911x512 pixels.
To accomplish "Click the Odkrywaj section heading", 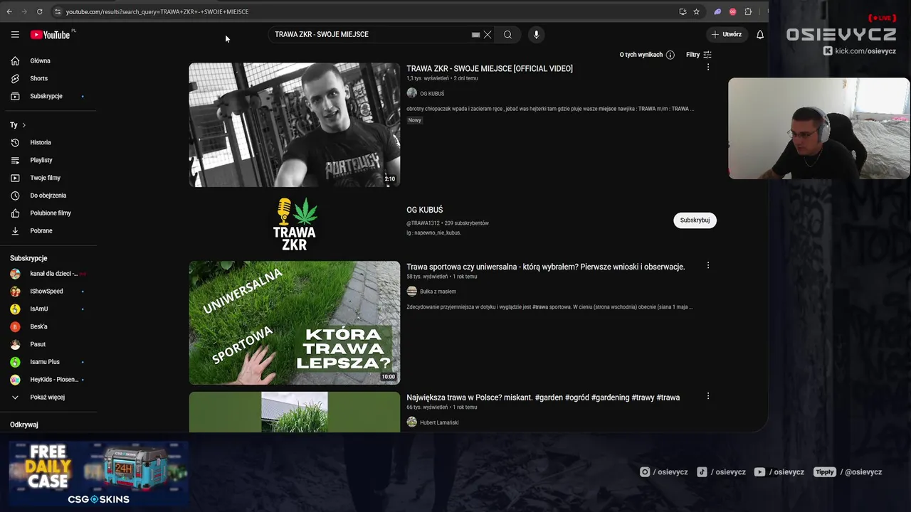I will (24, 425).
